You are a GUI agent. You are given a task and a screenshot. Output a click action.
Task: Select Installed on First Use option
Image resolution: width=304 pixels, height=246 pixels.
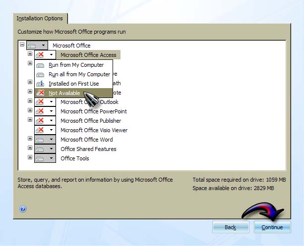pos(73,84)
